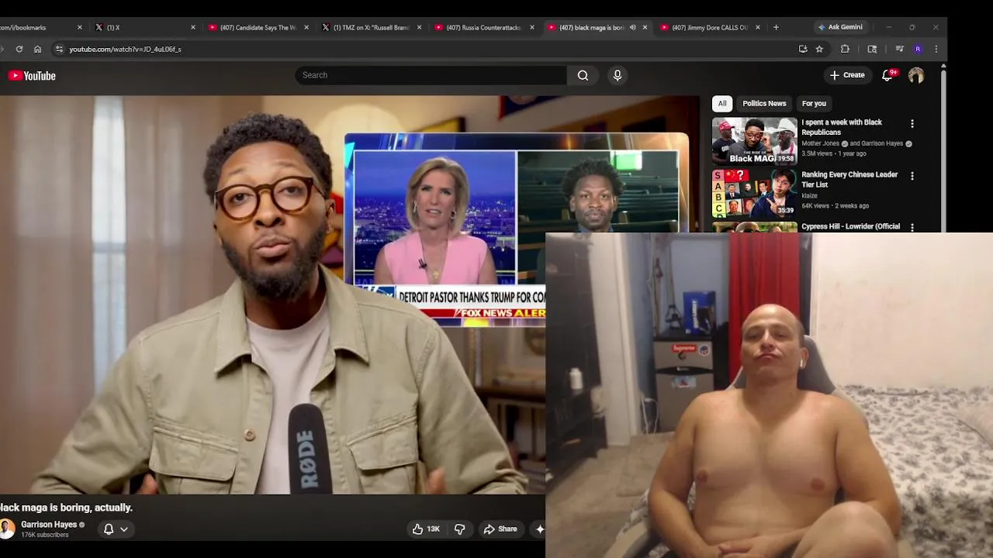Start voice search with the microphone icon
The image size is (993, 558).
(618, 75)
